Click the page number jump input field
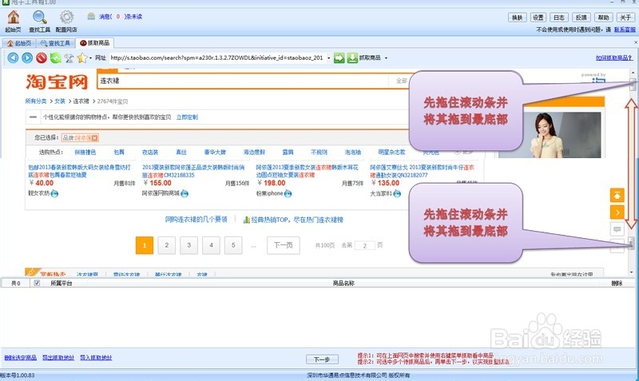This screenshot has height=381, width=639. click(365, 245)
